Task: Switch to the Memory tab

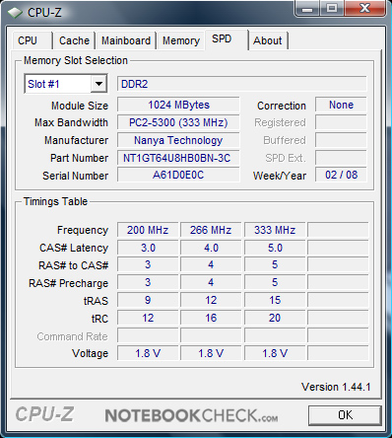Action: tap(181, 40)
